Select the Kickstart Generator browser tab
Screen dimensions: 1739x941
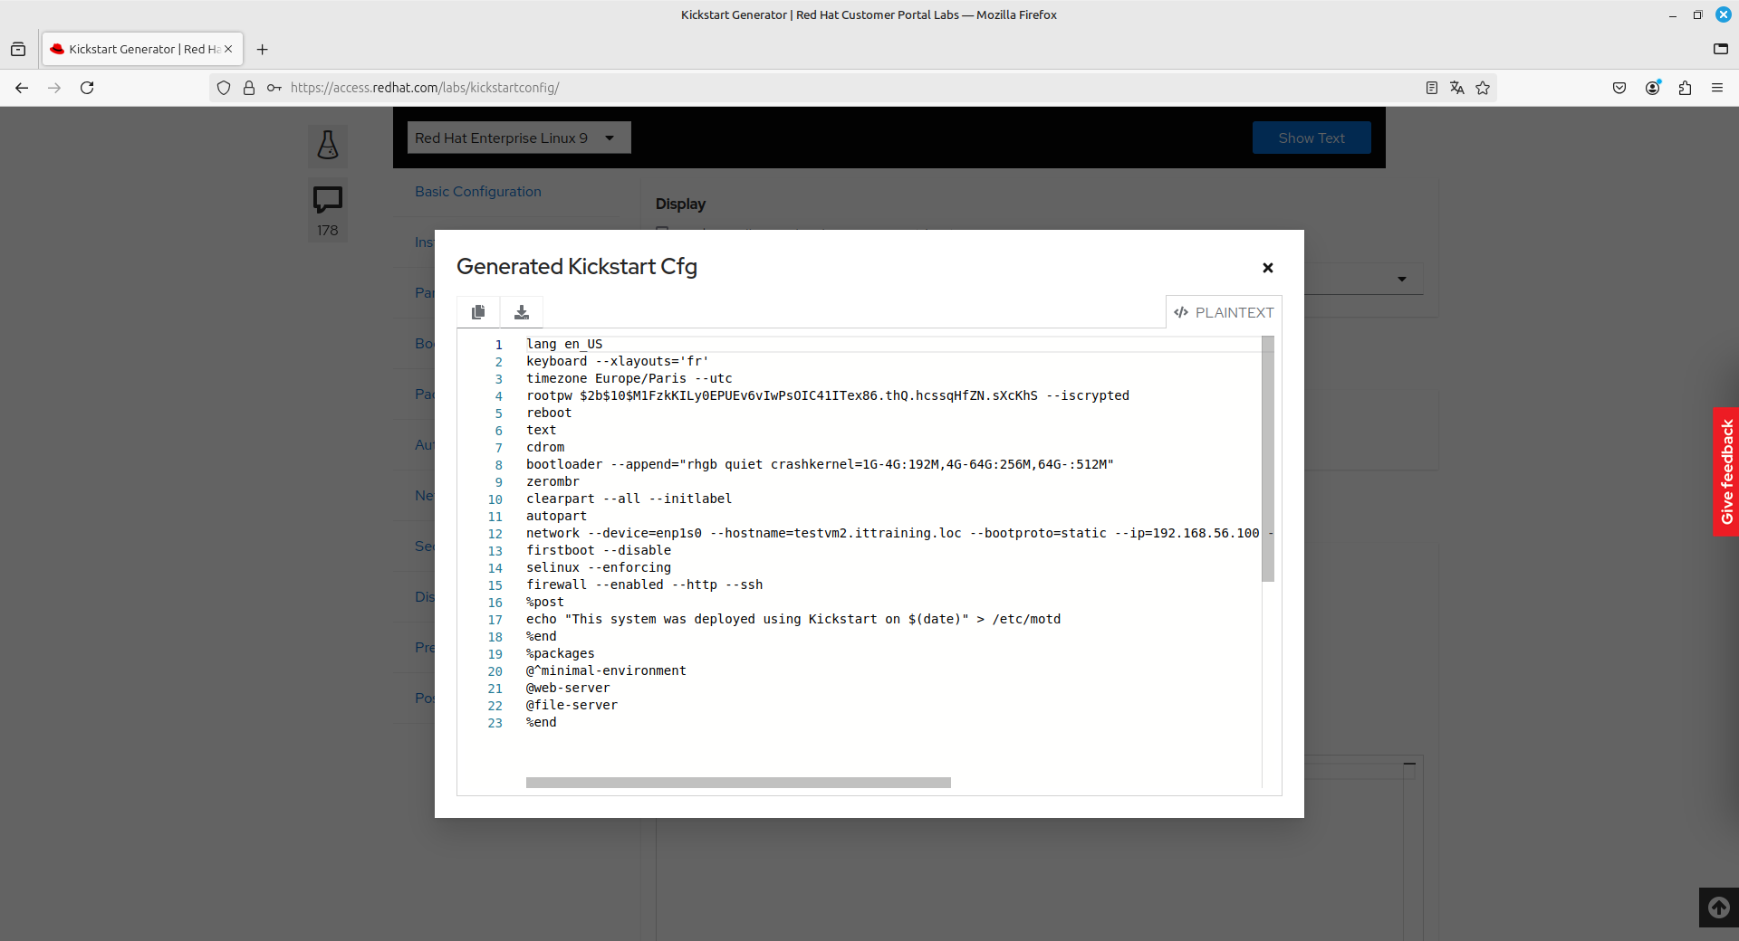click(x=142, y=49)
